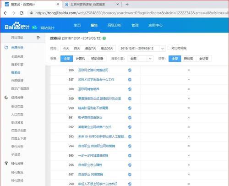The image size is (229, 186).
Task: Choose the 昨天 time range
Action: [77, 49]
